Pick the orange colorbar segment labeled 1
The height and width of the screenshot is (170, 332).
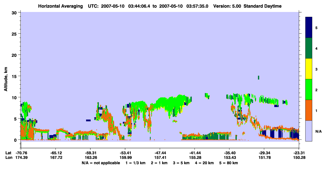pos(309,110)
